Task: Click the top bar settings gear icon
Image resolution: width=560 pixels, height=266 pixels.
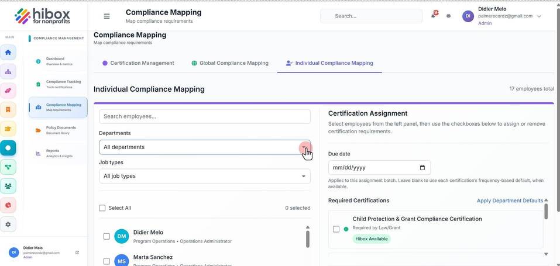Action: coord(449,16)
